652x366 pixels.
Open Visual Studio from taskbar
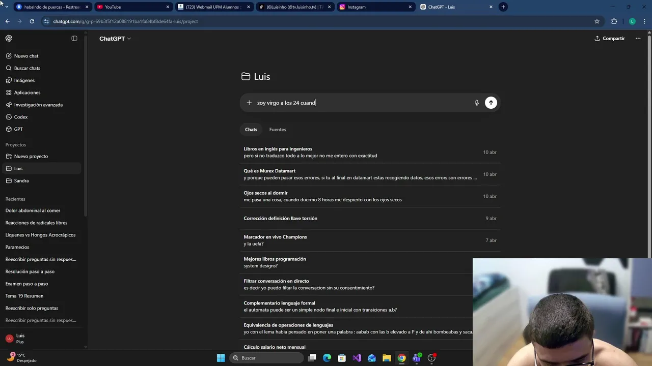(357, 358)
